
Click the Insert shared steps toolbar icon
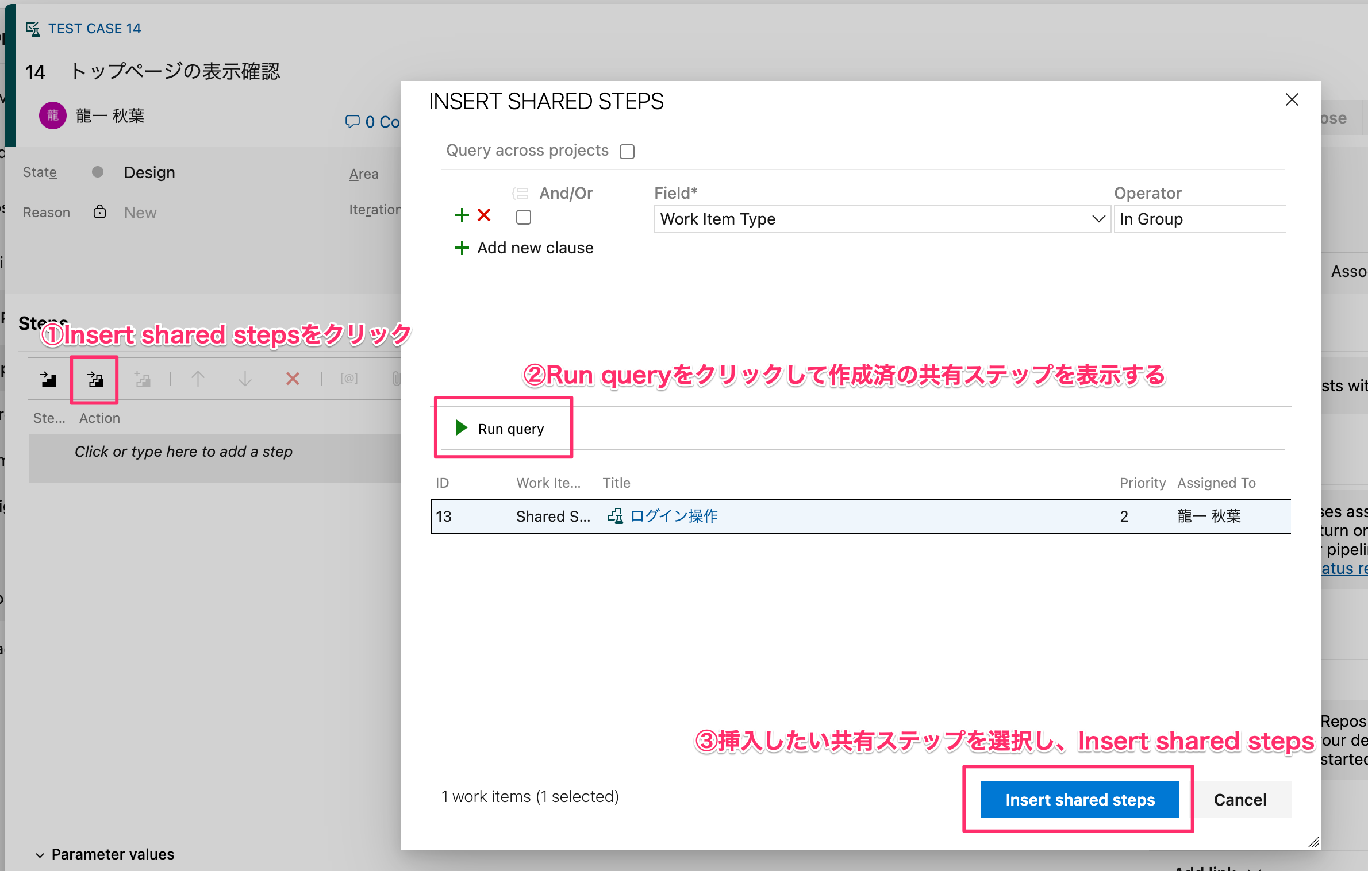(x=95, y=379)
